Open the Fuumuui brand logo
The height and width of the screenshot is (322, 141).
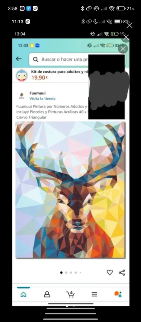click(21, 96)
